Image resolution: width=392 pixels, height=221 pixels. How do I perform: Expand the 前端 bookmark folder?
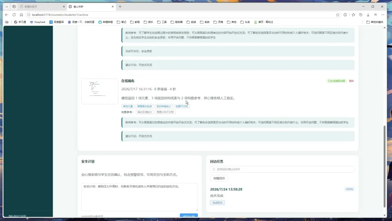click(x=192, y=22)
